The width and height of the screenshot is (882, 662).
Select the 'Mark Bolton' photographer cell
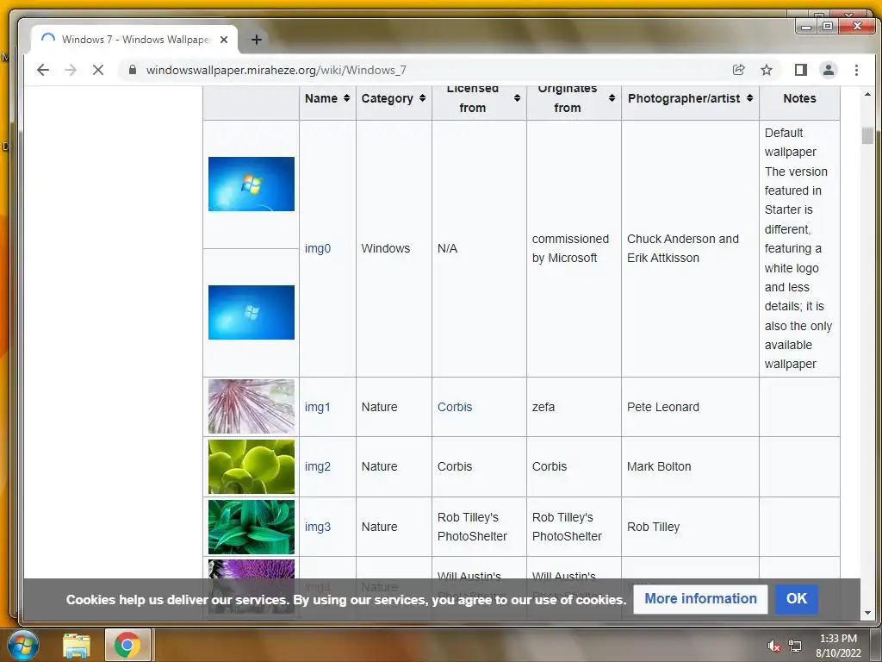pyautogui.click(x=690, y=466)
